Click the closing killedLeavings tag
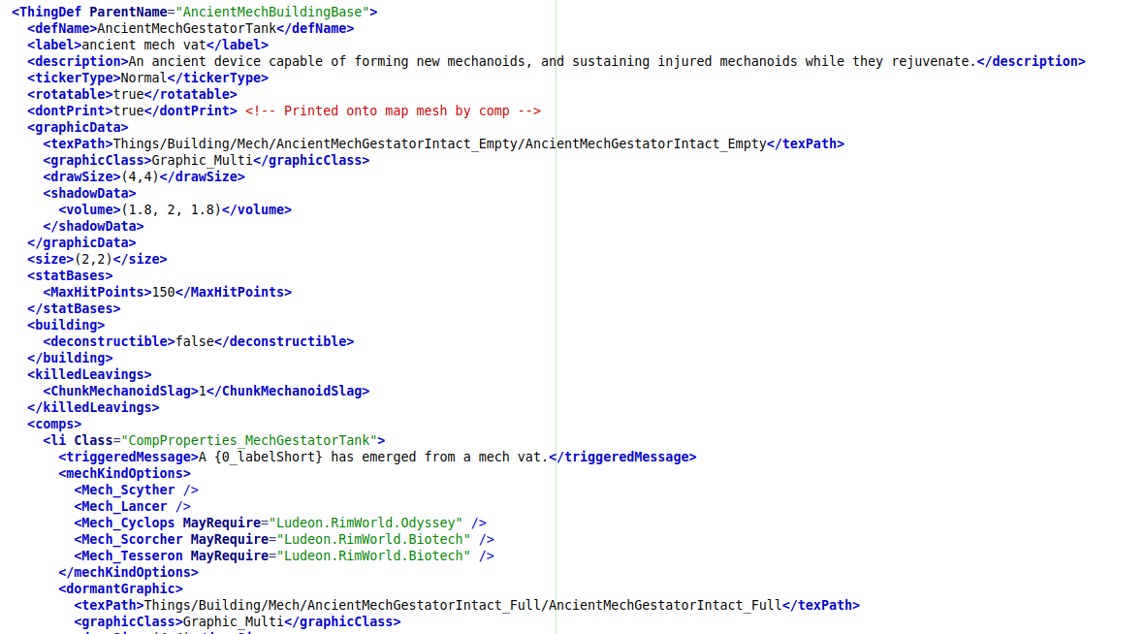The image size is (1146, 634). [93, 407]
